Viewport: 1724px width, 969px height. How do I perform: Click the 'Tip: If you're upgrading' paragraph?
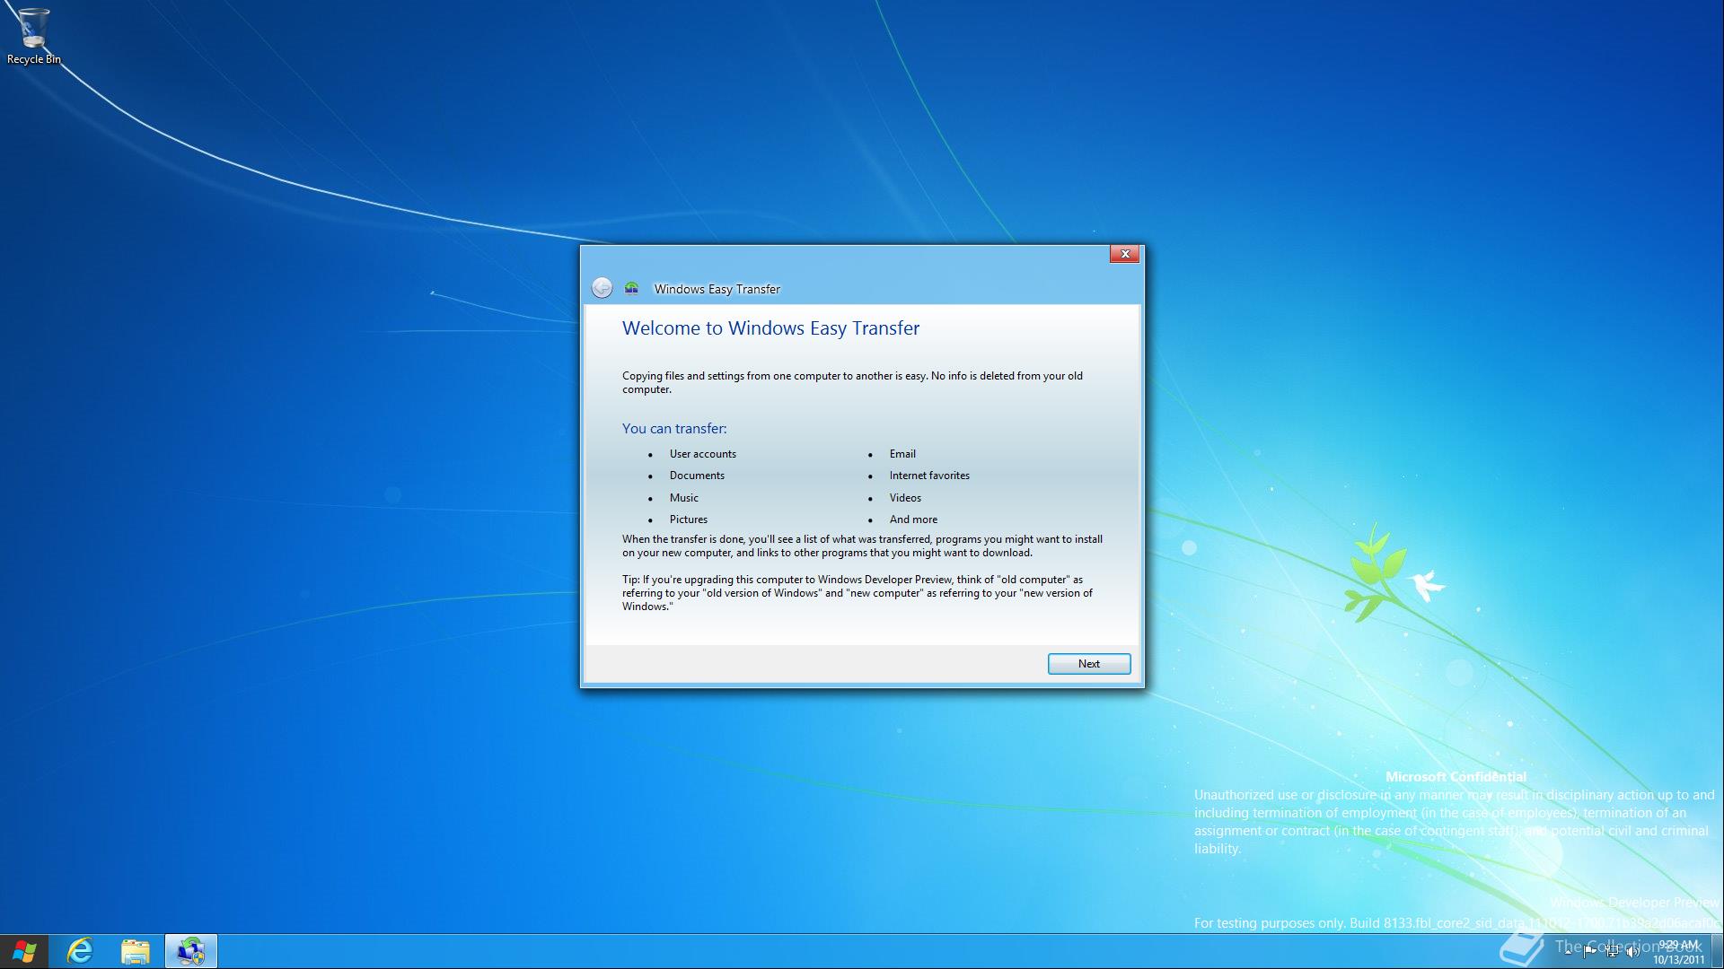858,593
